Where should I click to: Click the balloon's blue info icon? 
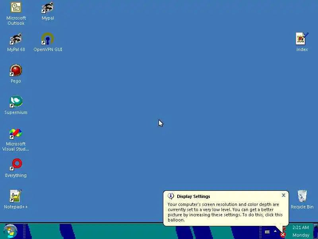(x=171, y=196)
